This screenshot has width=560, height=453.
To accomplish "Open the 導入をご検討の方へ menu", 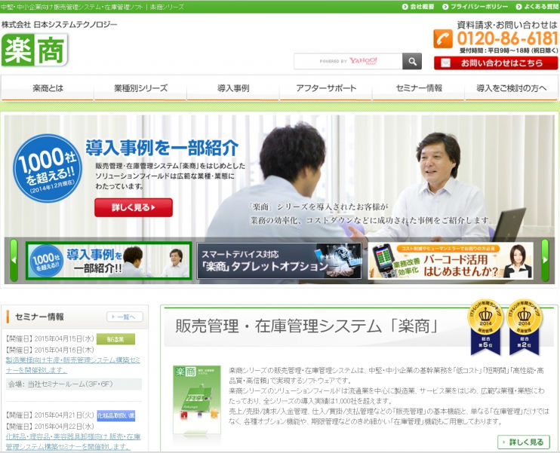I will click(x=512, y=88).
